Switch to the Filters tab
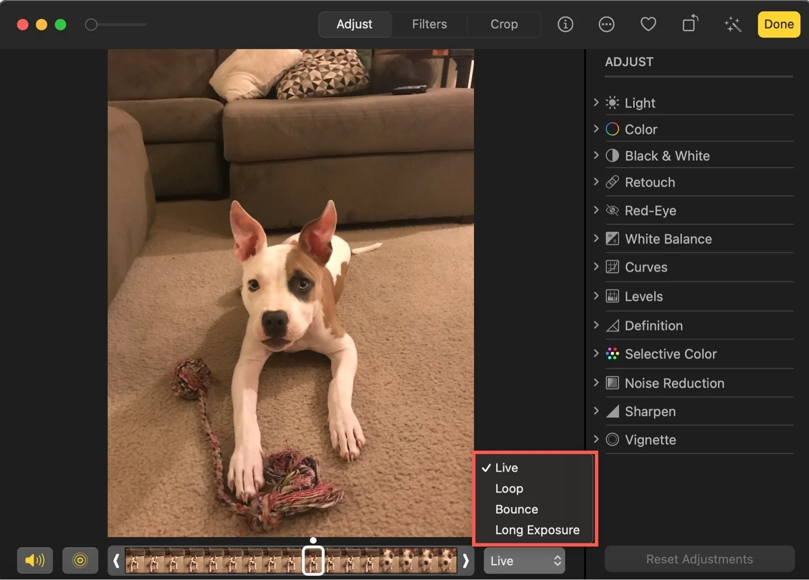The width and height of the screenshot is (809, 580). (x=429, y=24)
